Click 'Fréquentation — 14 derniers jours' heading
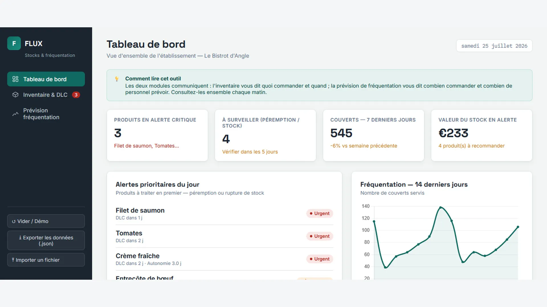The width and height of the screenshot is (547, 307). click(x=414, y=184)
